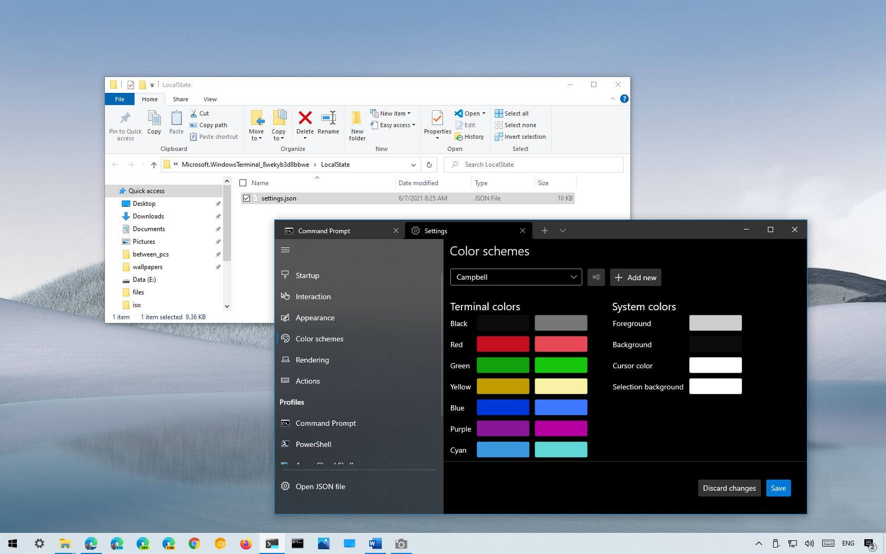Uncheck the settings.json file checkbox
886x554 pixels.
246,198
